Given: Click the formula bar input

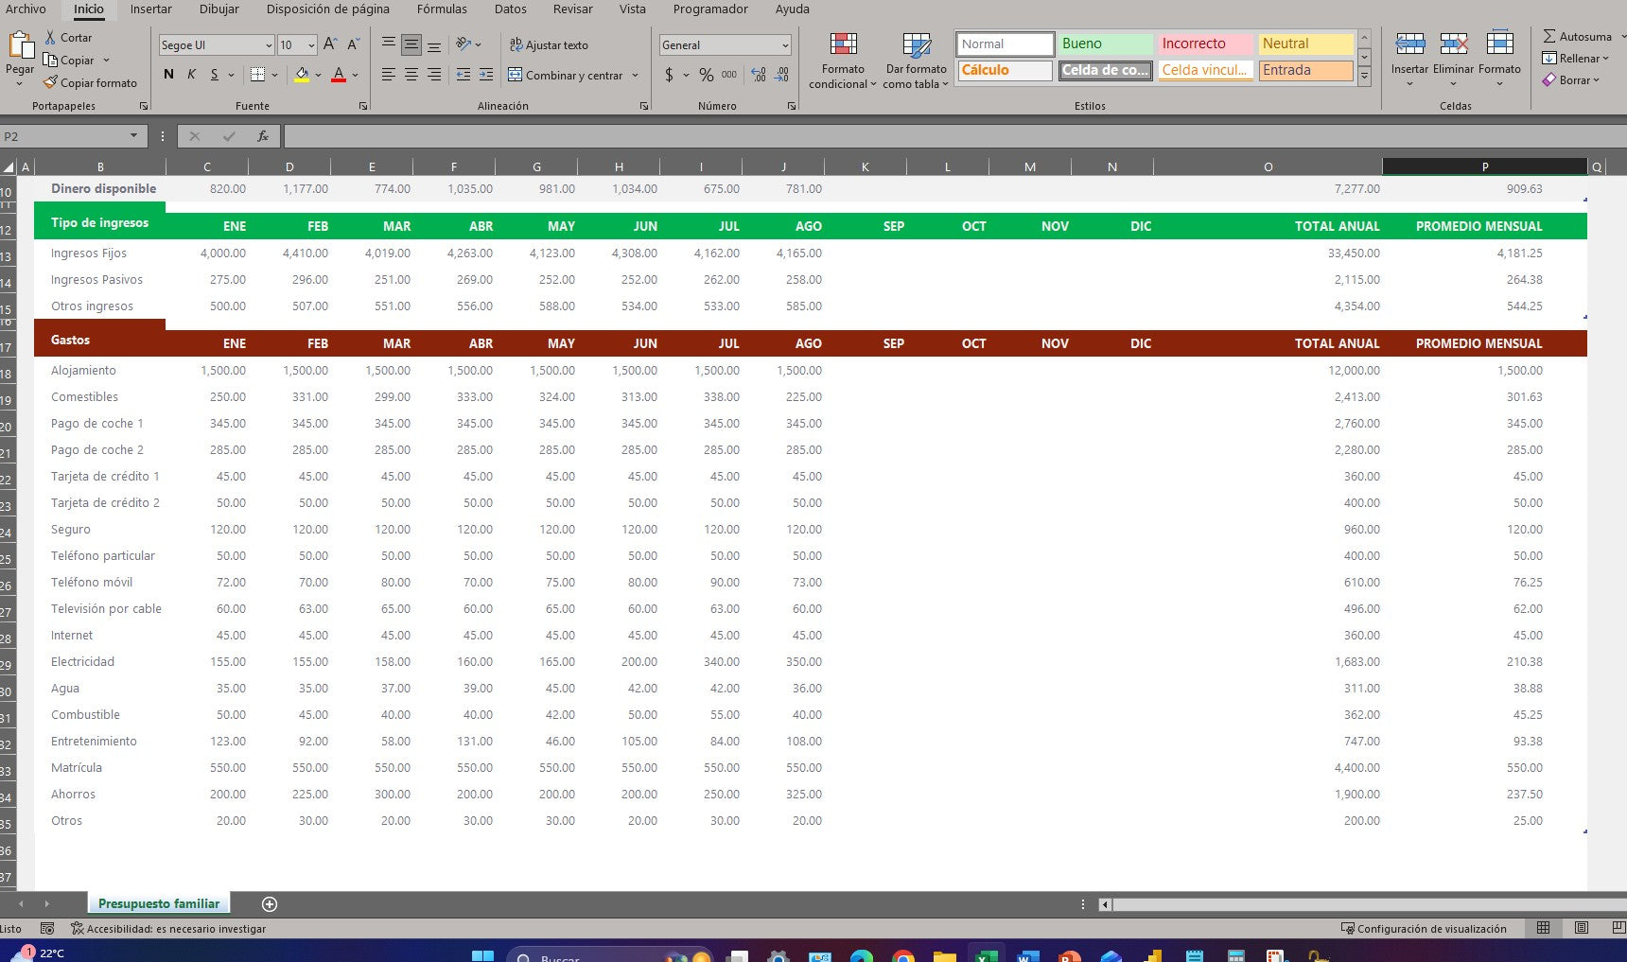Looking at the screenshot, I should [953, 136].
